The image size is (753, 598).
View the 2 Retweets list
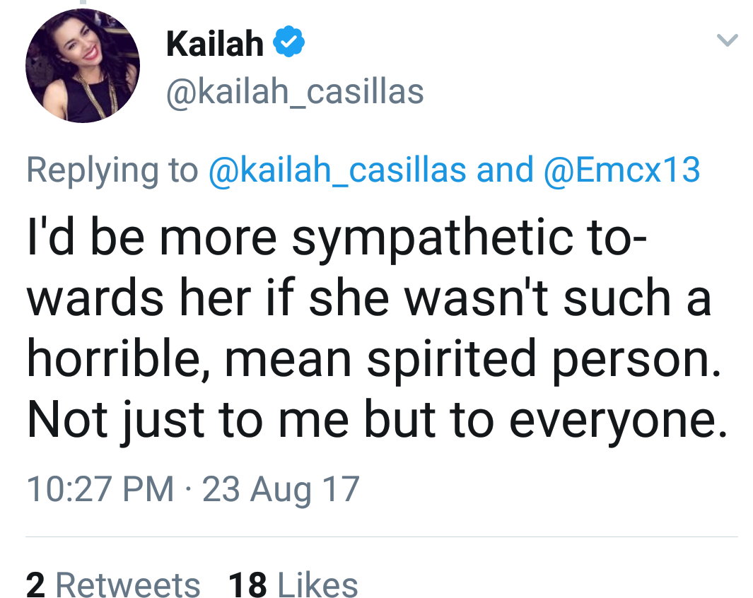point(113,585)
